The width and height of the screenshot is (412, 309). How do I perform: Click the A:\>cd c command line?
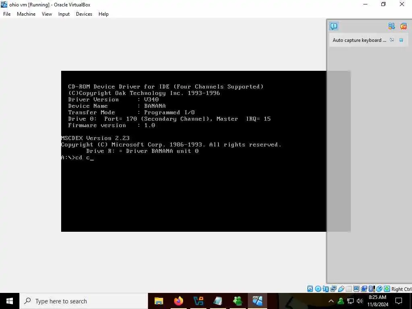point(77,158)
